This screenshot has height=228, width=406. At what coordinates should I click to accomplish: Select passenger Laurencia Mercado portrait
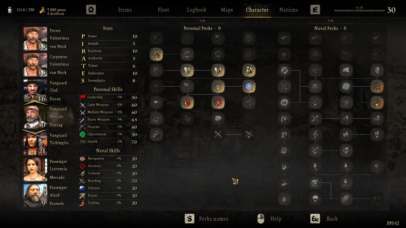(x=35, y=169)
